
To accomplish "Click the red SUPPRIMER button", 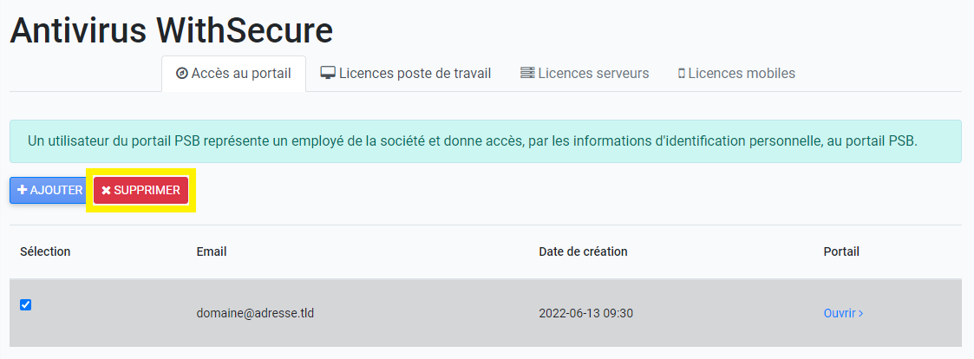I will pyautogui.click(x=141, y=190).
